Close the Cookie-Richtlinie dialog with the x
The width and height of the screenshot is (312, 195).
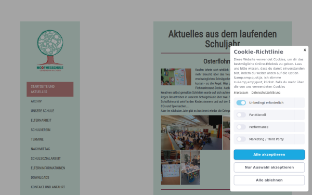coord(305,50)
